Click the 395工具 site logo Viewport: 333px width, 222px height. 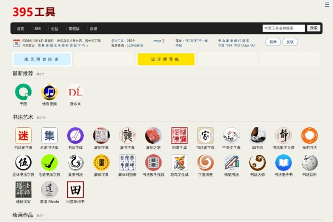tap(34, 12)
